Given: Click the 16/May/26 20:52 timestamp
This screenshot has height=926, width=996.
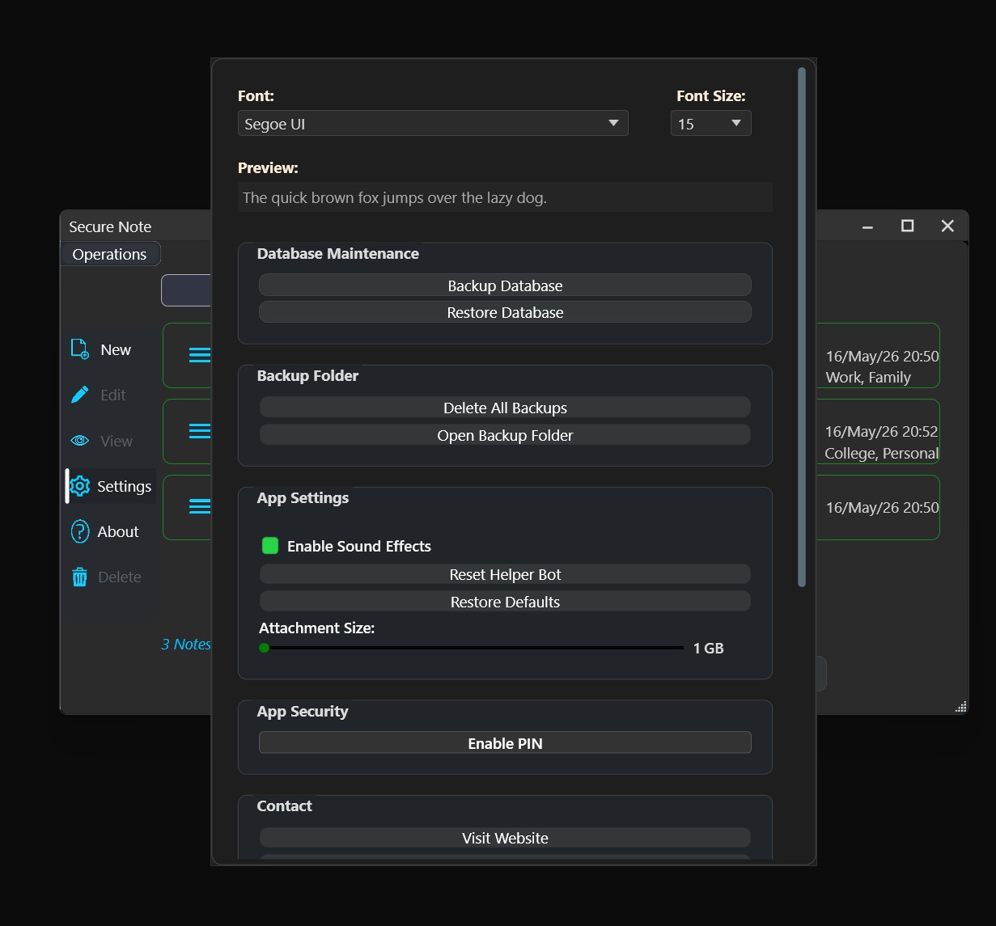Looking at the screenshot, I should tap(881, 431).
